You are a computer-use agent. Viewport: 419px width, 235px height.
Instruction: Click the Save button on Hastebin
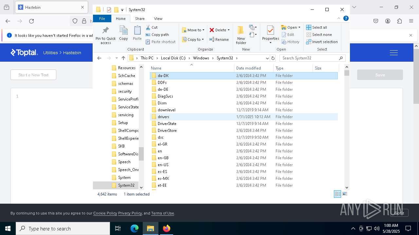click(x=380, y=75)
